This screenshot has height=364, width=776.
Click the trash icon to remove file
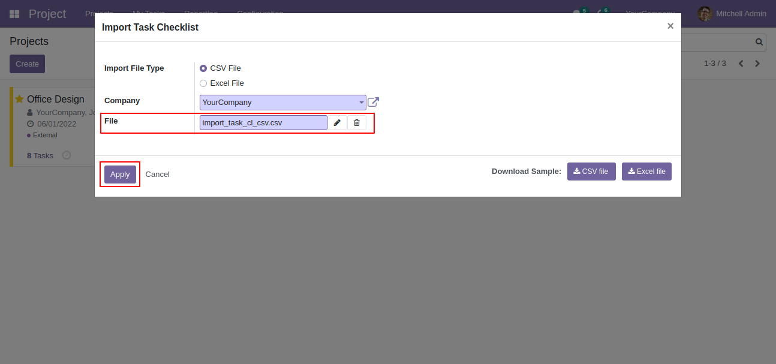pyautogui.click(x=357, y=123)
